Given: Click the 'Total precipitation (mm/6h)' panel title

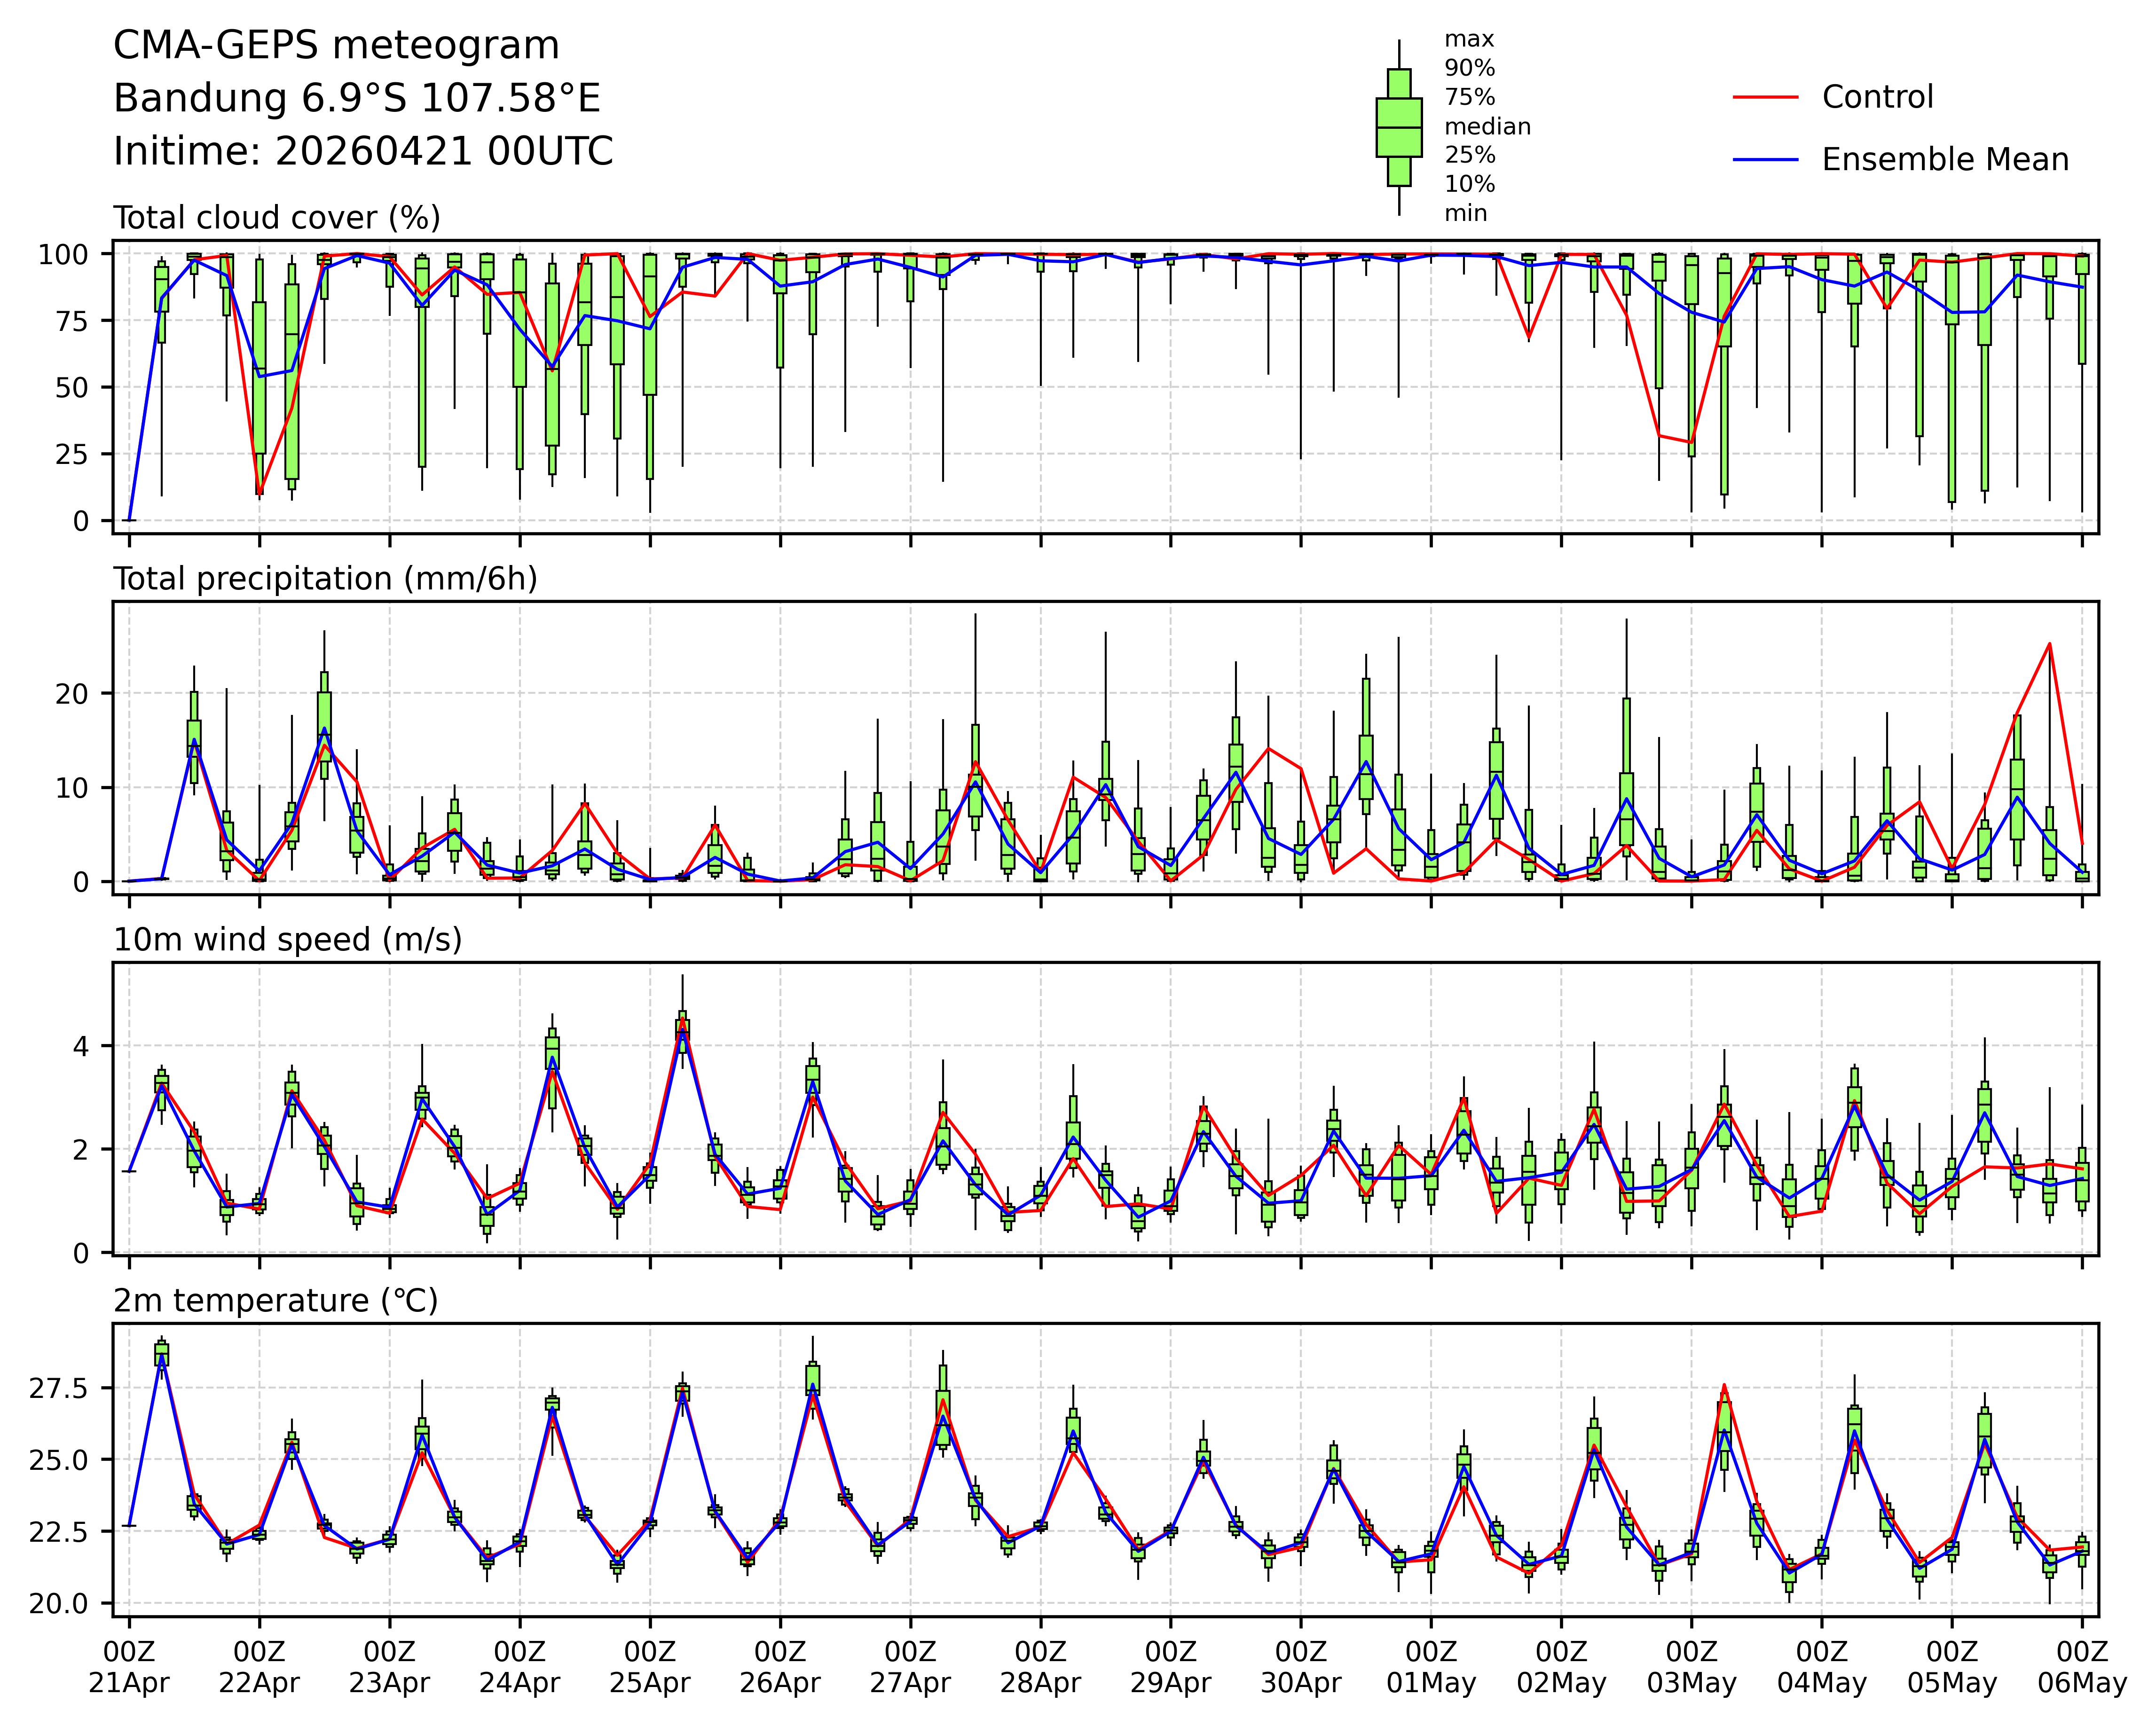Looking at the screenshot, I should (x=325, y=579).
